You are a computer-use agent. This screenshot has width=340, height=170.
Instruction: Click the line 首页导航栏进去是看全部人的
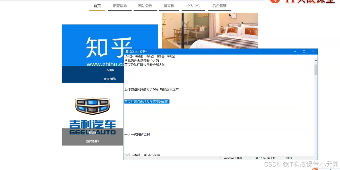(x=145, y=65)
